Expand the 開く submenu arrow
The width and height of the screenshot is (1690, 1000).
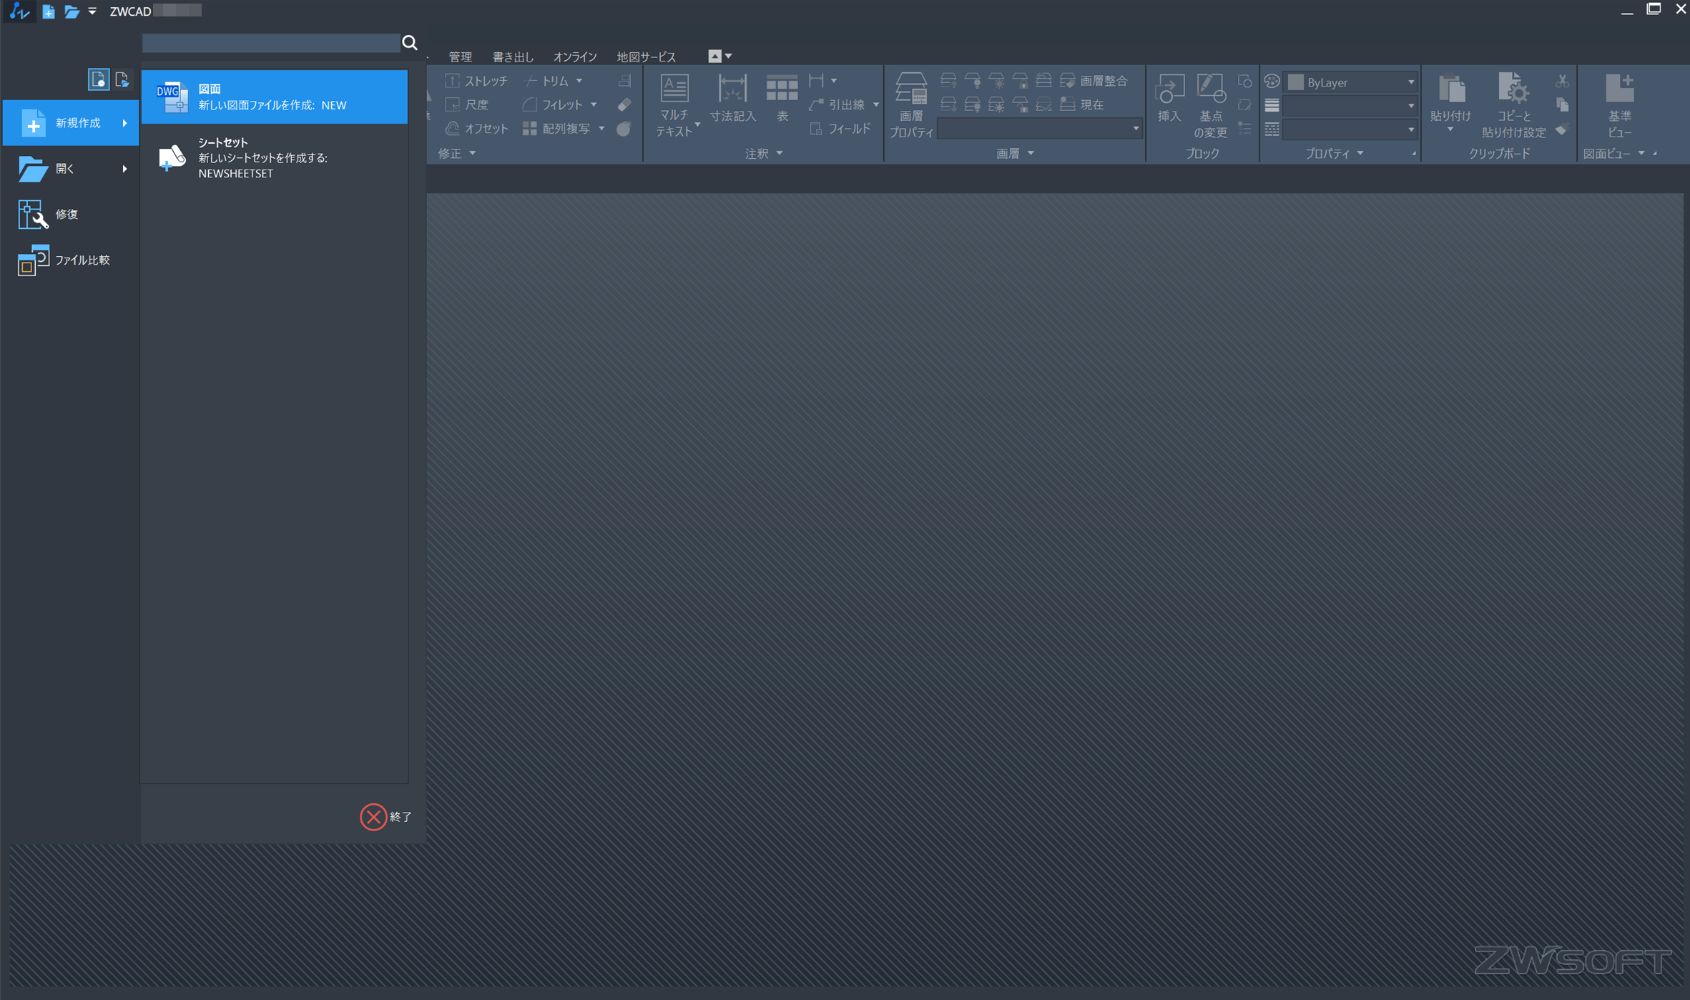(125, 169)
